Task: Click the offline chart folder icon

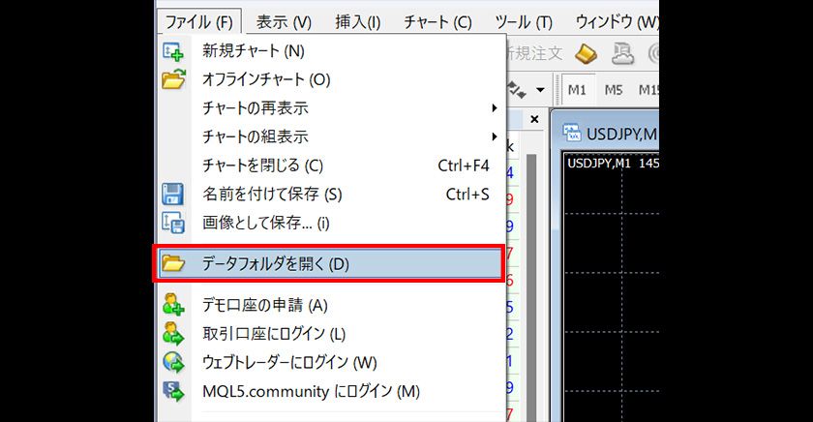Action: (173, 79)
